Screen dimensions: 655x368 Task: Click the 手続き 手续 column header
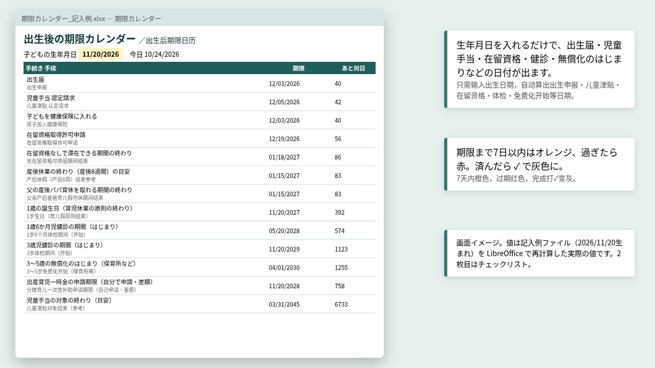point(41,68)
